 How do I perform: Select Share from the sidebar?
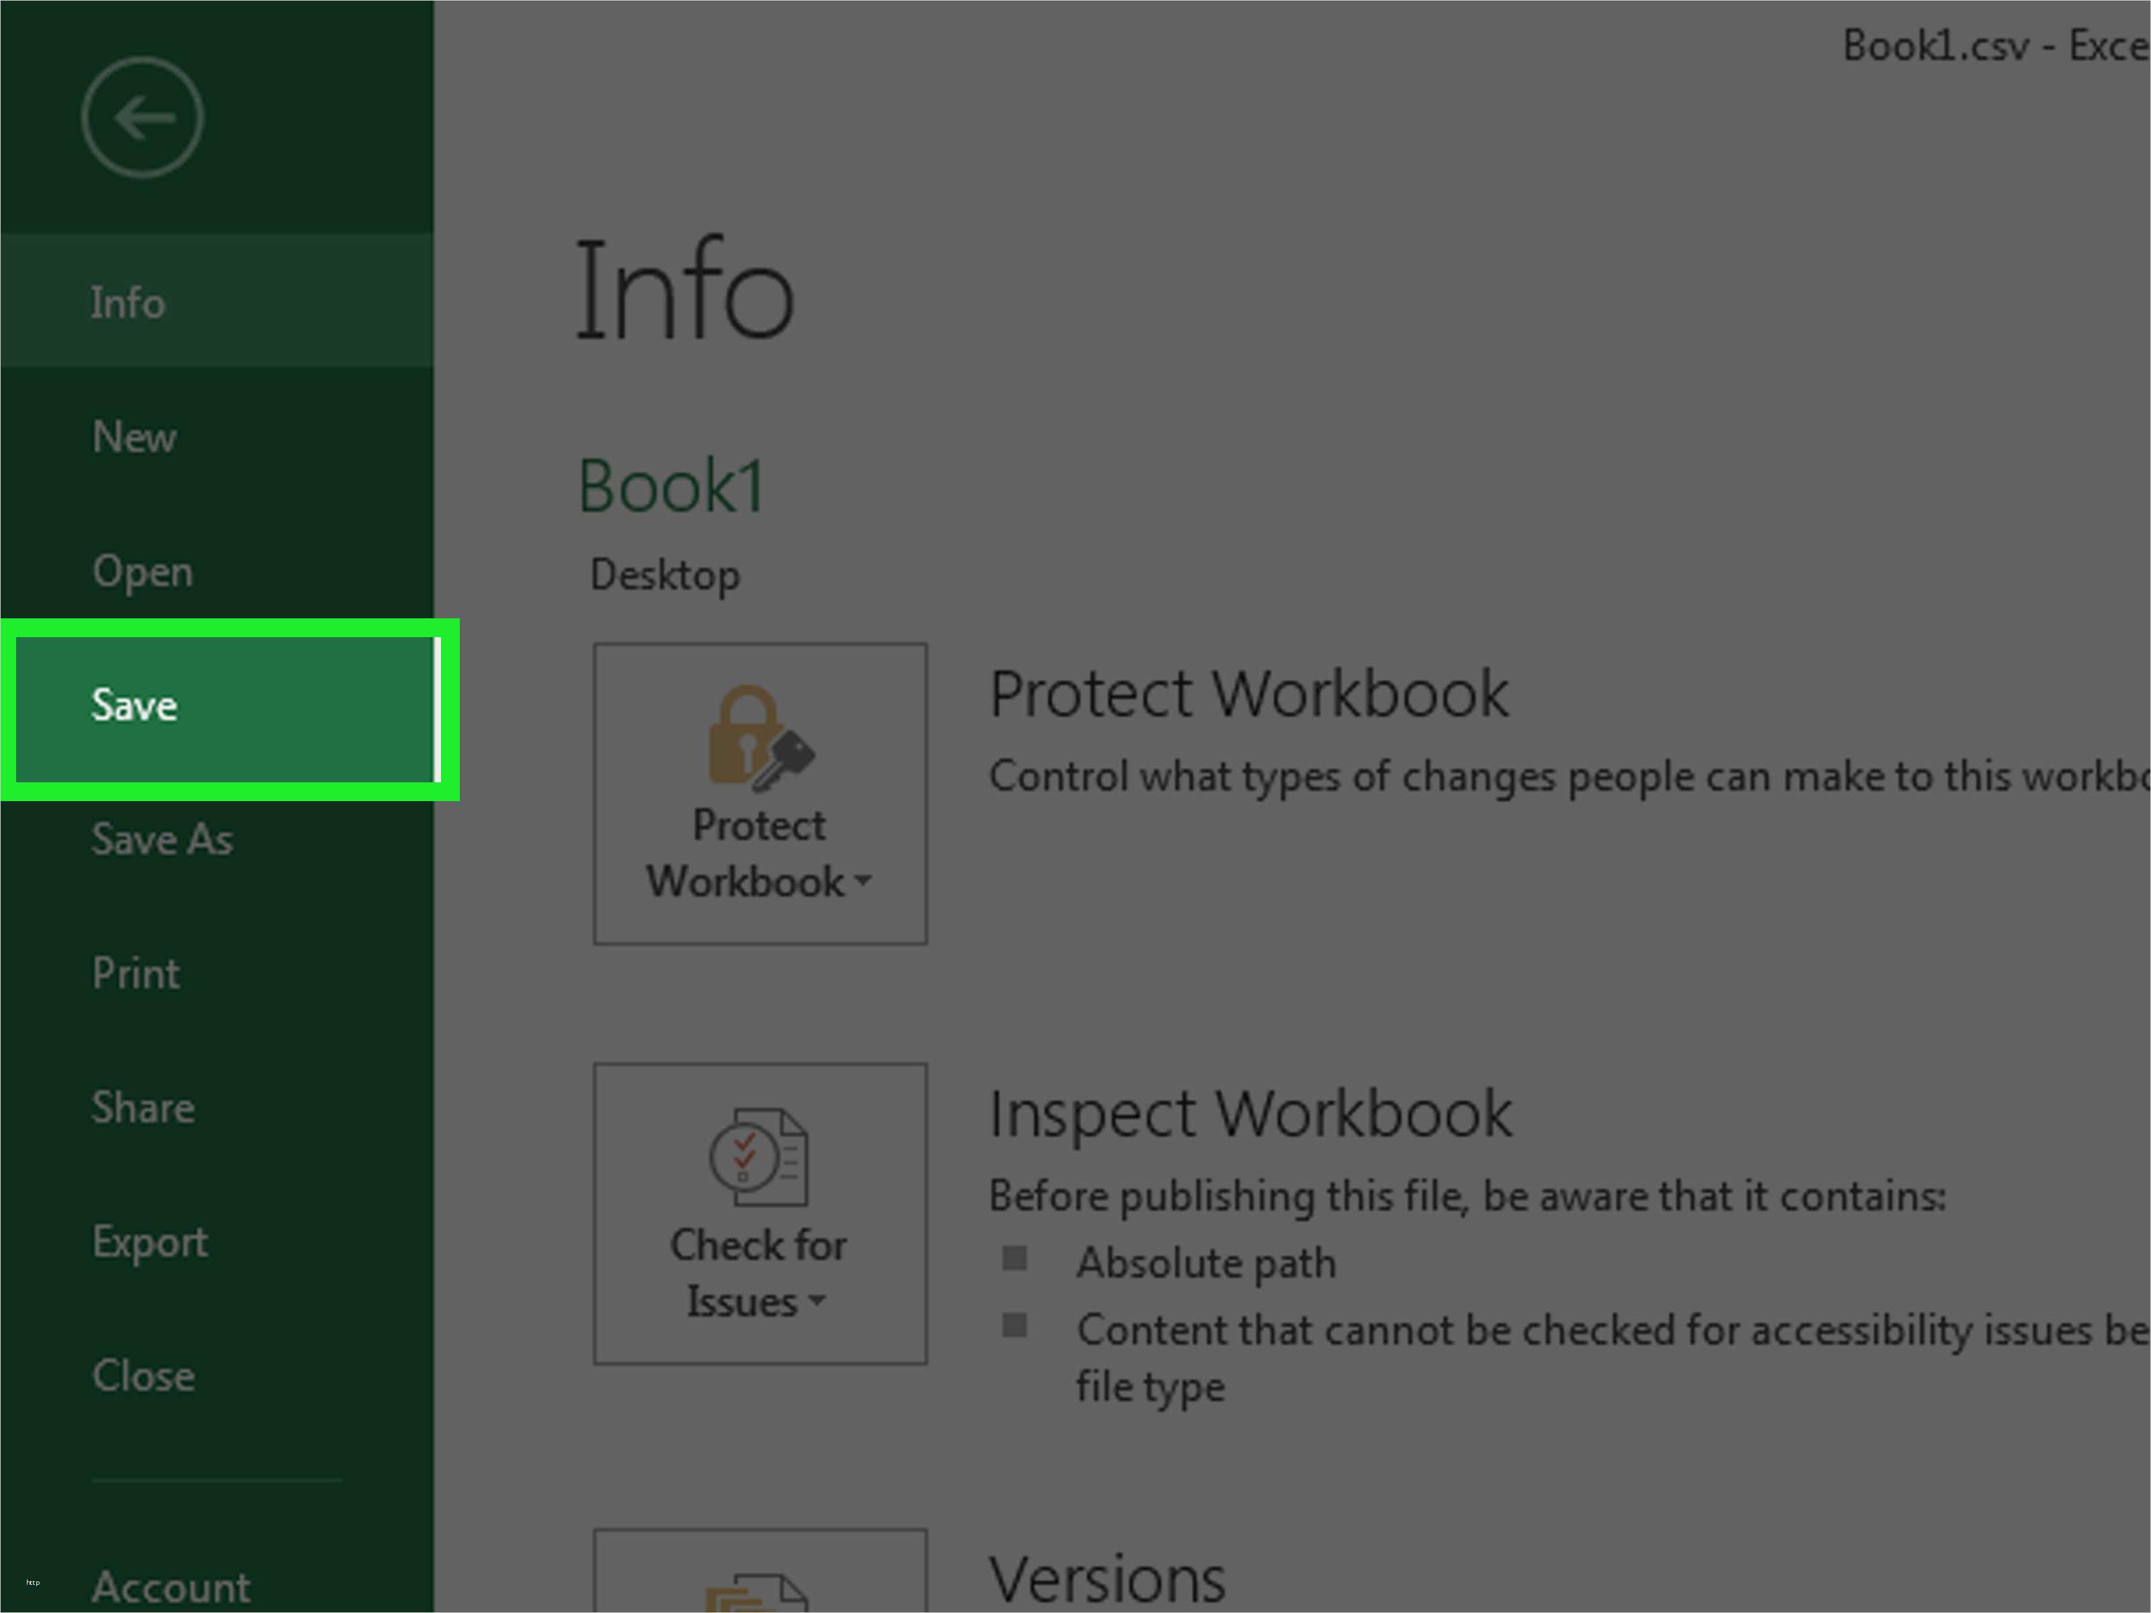pos(143,1108)
